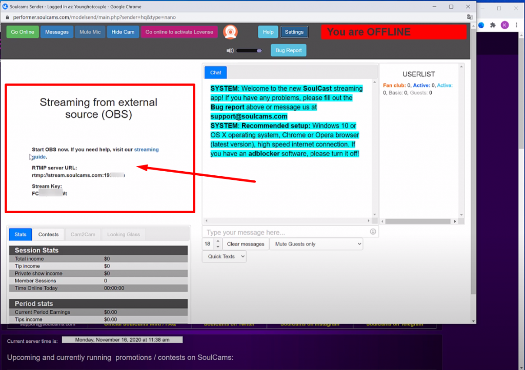Click the green Go Online button

tap(23, 32)
